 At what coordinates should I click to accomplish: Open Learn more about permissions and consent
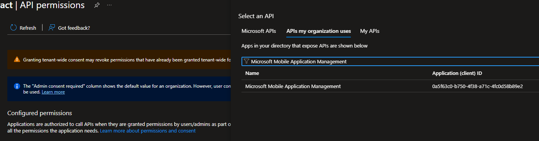pyautogui.click(x=148, y=131)
